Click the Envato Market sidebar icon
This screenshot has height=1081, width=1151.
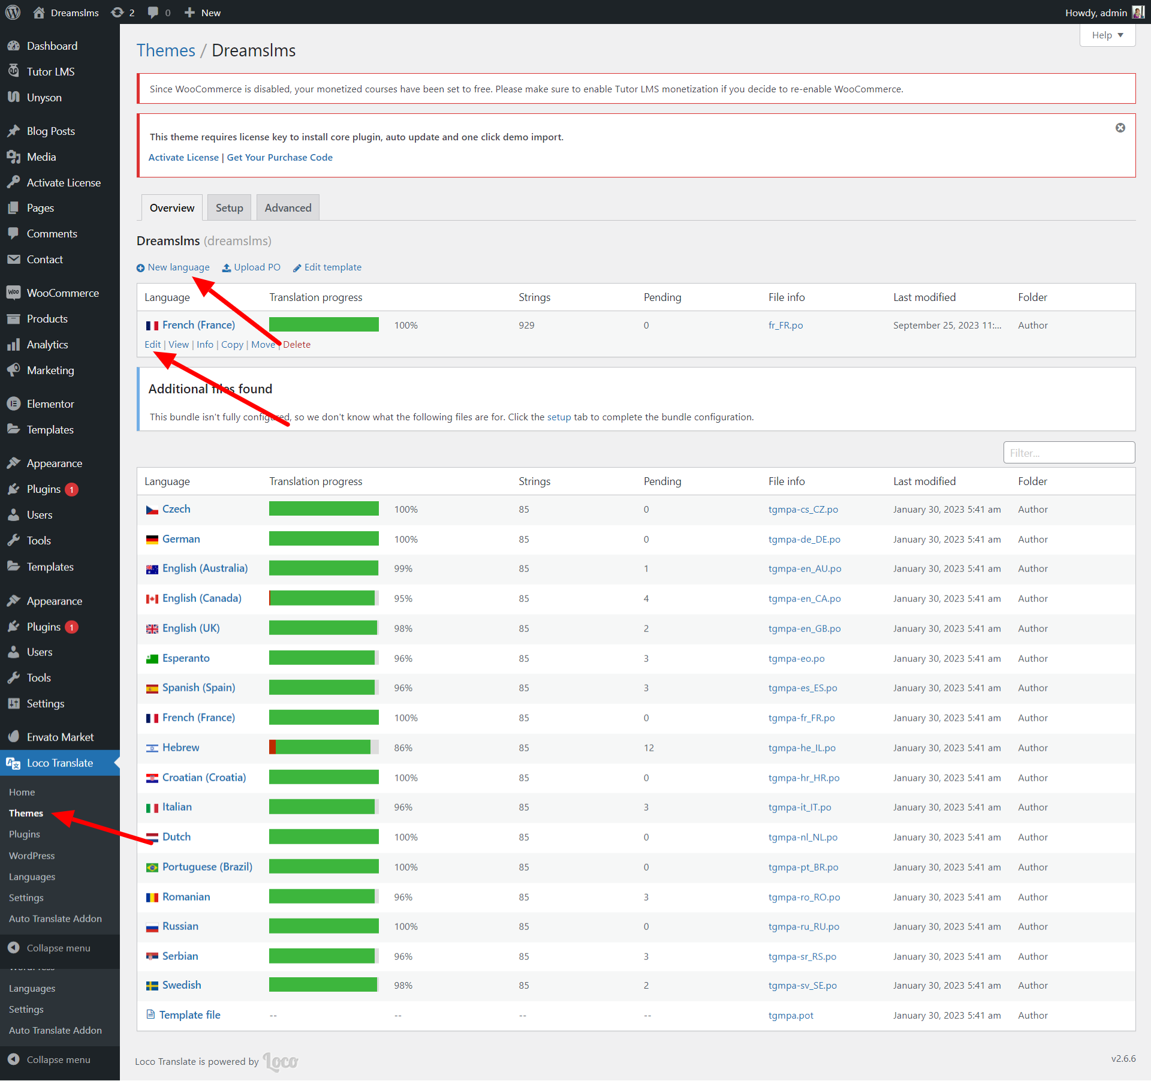pos(13,737)
